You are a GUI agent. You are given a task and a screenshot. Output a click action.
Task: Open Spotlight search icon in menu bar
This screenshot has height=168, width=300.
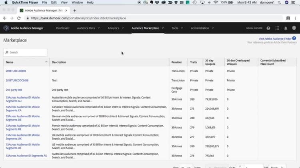pyautogui.click(x=279, y=2)
